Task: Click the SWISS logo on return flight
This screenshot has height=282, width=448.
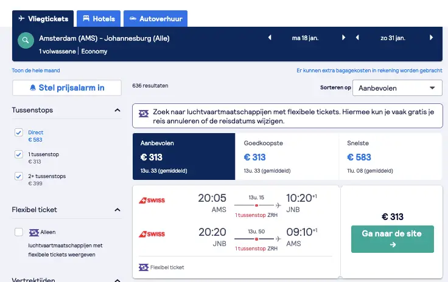Action: click(152, 235)
